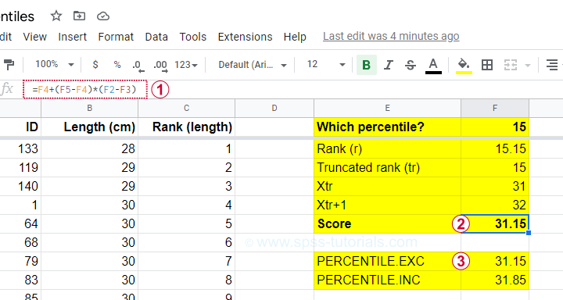The width and height of the screenshot is (563, 300).
Task: Open the text color picker
Action: 433,66
